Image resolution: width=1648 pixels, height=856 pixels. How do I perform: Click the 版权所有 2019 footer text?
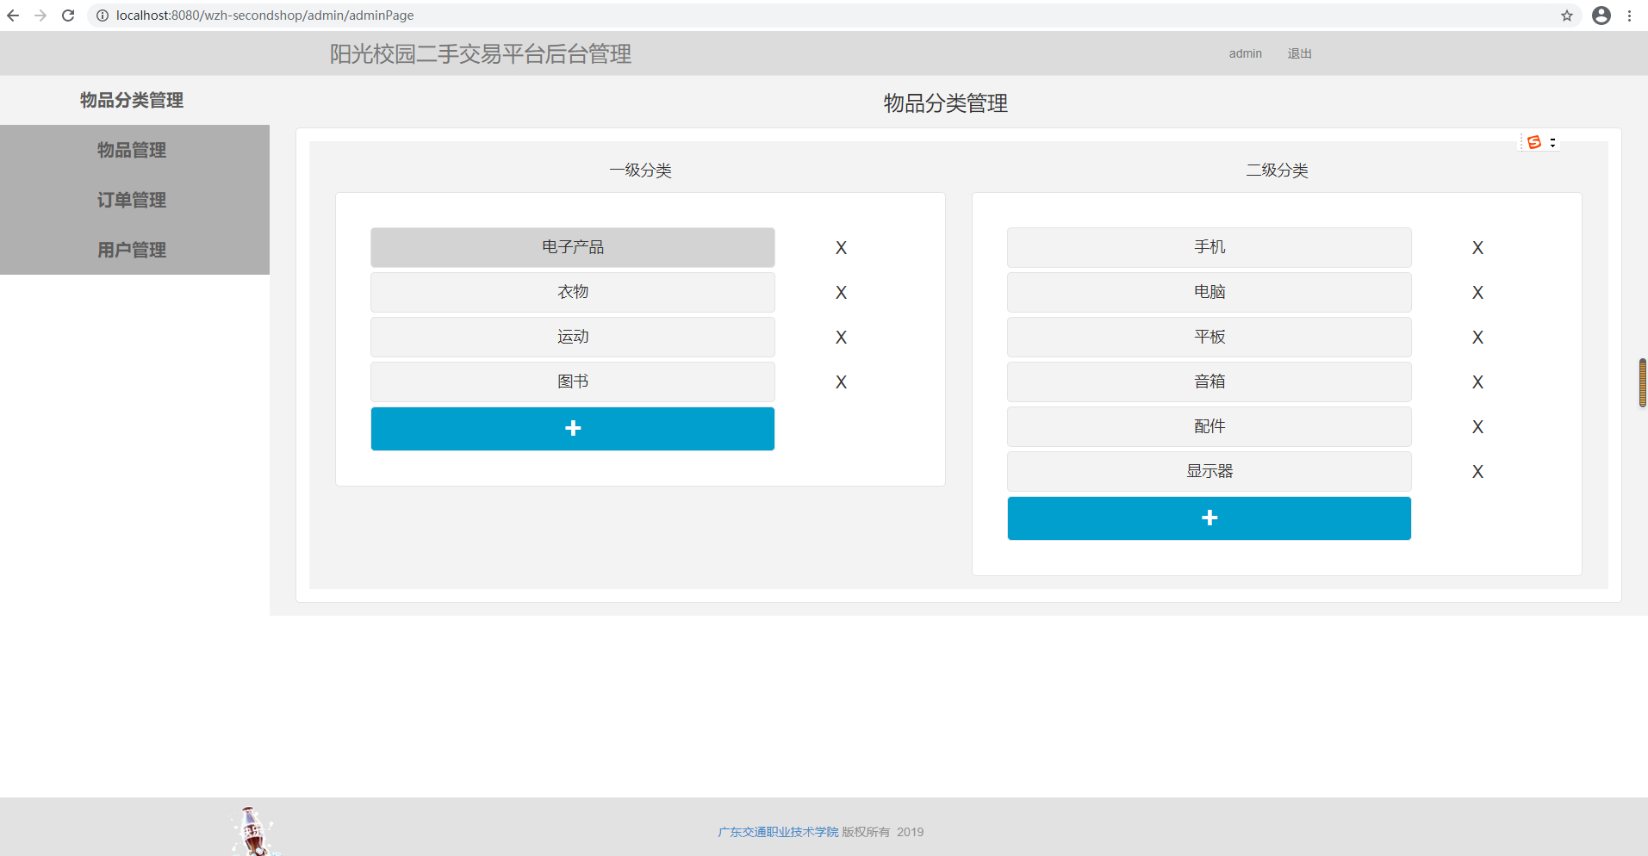coord(883,832)
